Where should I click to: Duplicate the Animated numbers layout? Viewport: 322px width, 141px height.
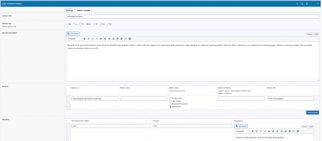tap(302, 4)
